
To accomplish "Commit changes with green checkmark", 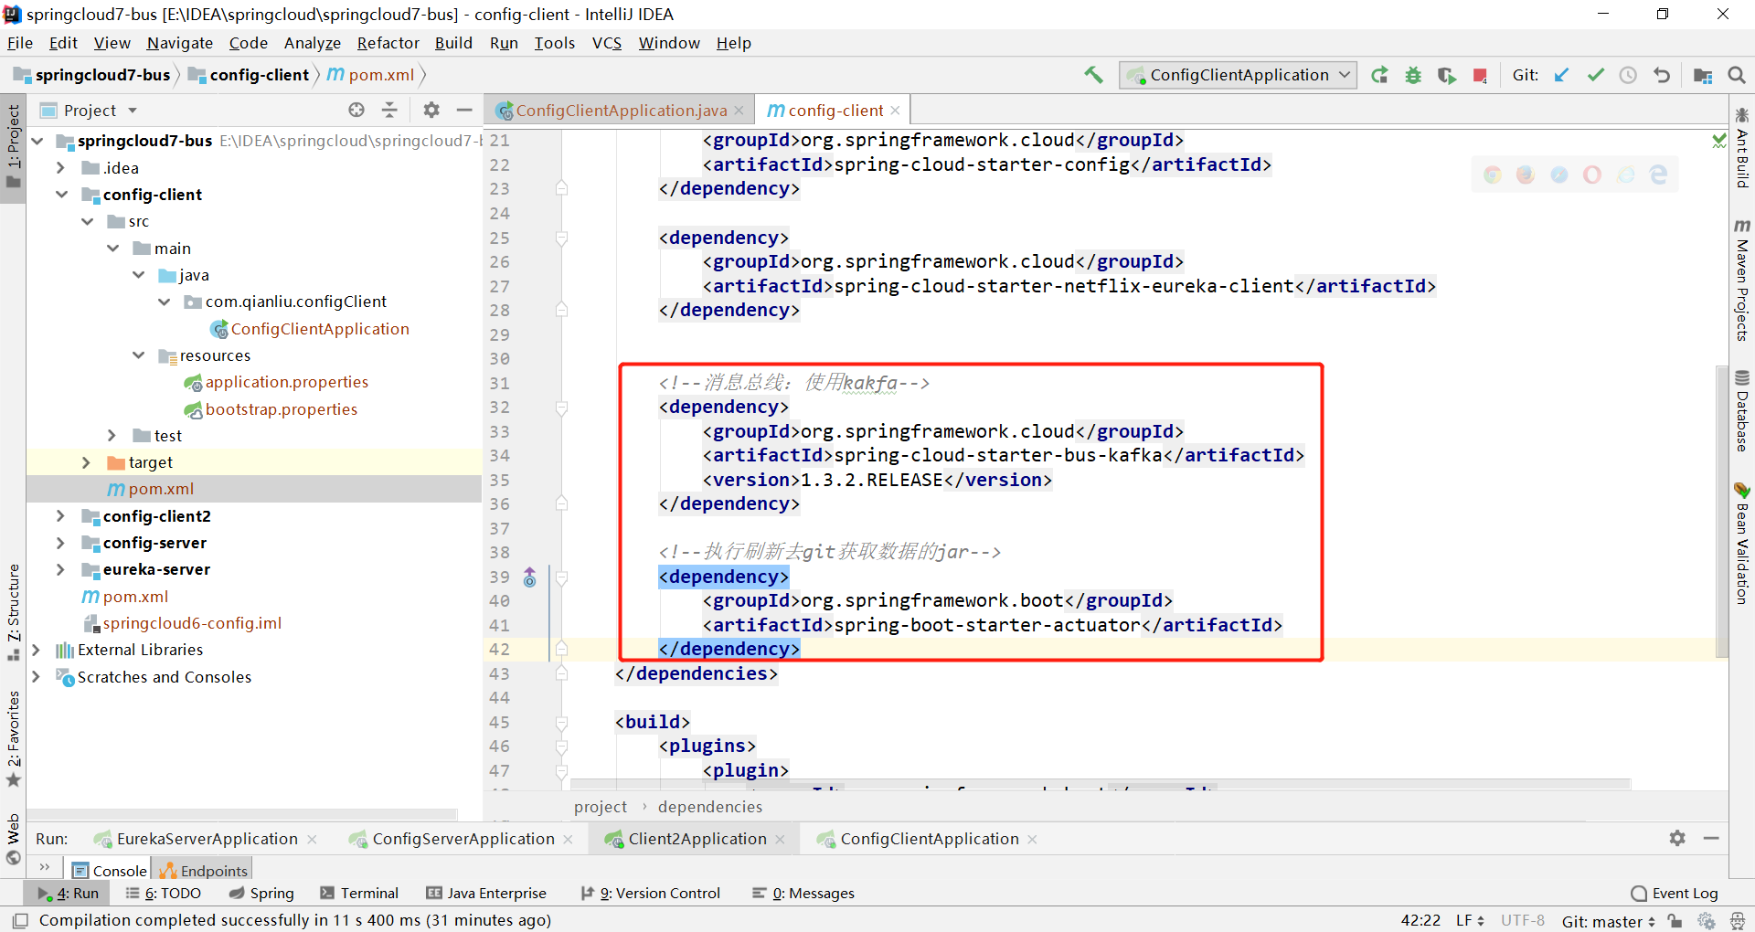I will (1595, 75).
